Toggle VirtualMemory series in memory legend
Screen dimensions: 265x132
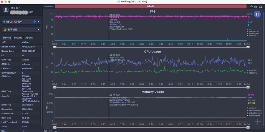(254, 113)
